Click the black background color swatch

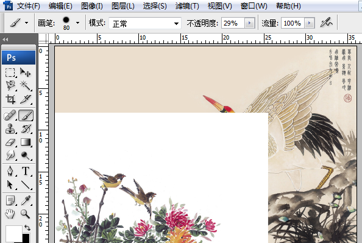(x=26, y=238)
